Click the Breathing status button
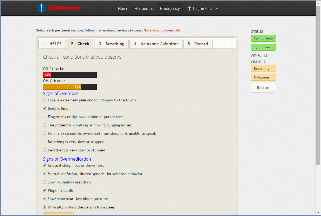 (263, 69)
